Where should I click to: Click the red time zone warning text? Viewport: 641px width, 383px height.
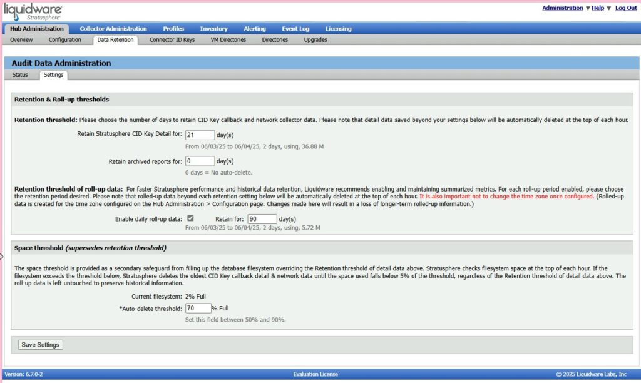(506, 197)
